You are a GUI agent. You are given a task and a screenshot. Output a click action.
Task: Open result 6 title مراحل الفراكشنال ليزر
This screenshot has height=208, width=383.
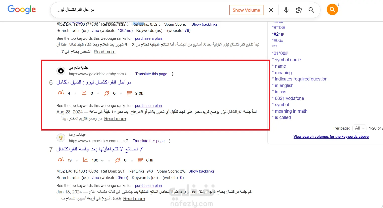click(x=94, y=82)
